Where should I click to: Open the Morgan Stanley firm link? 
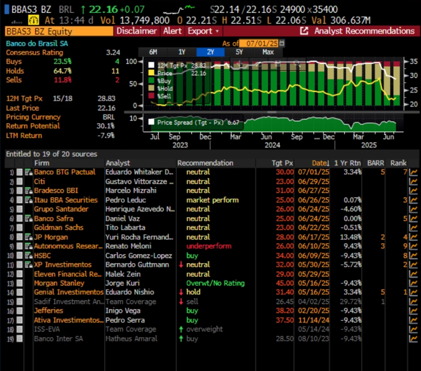(59, 283)
